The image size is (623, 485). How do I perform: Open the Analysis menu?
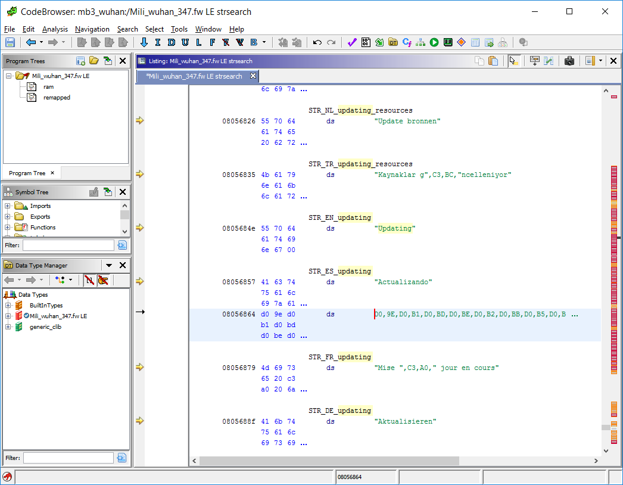point(55,29)
